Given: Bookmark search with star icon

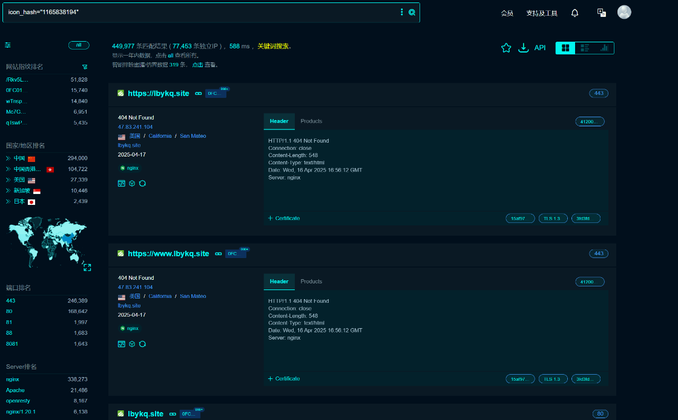Looking at the screenshot, I should [x=506, y=48].
